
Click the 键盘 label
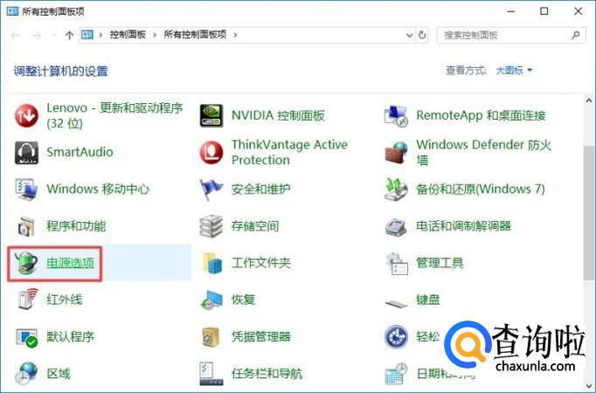click(x=428, y=300)
